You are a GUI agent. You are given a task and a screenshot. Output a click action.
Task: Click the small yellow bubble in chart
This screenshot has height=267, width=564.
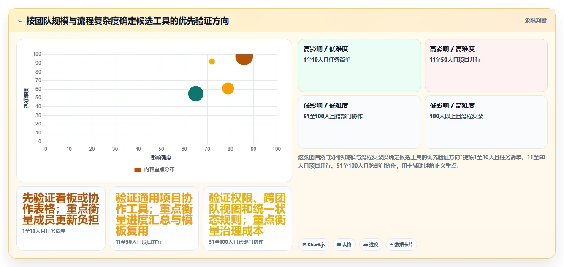point(212,62)
